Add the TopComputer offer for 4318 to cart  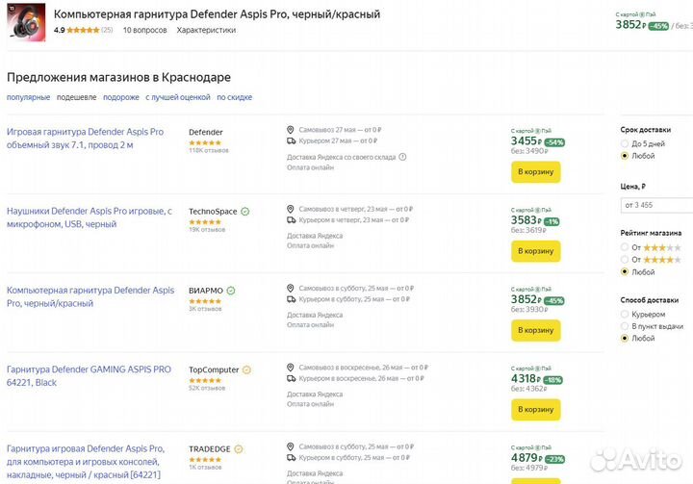(x=536, y=409)
